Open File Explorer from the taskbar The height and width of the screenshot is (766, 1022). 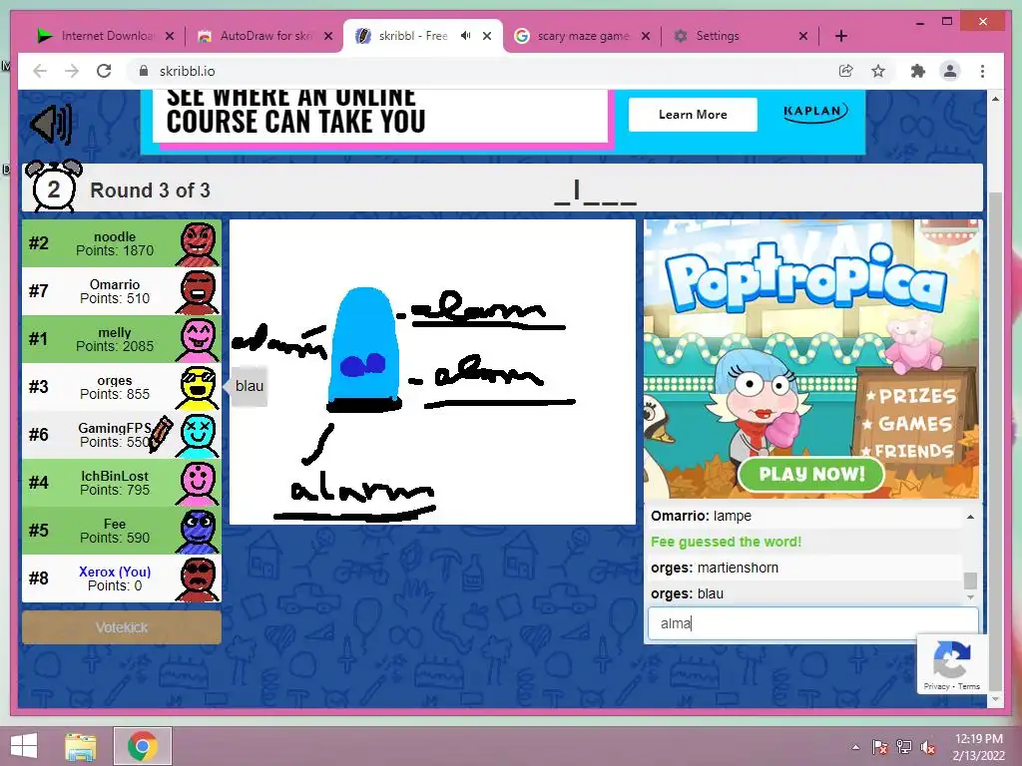pyautogui.click(x=81, y=746)
